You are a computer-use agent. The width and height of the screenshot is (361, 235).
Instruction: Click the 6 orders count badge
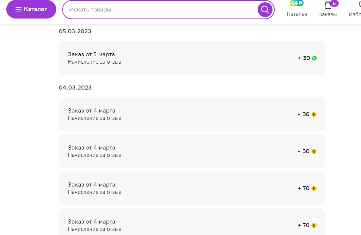[334, 3]
